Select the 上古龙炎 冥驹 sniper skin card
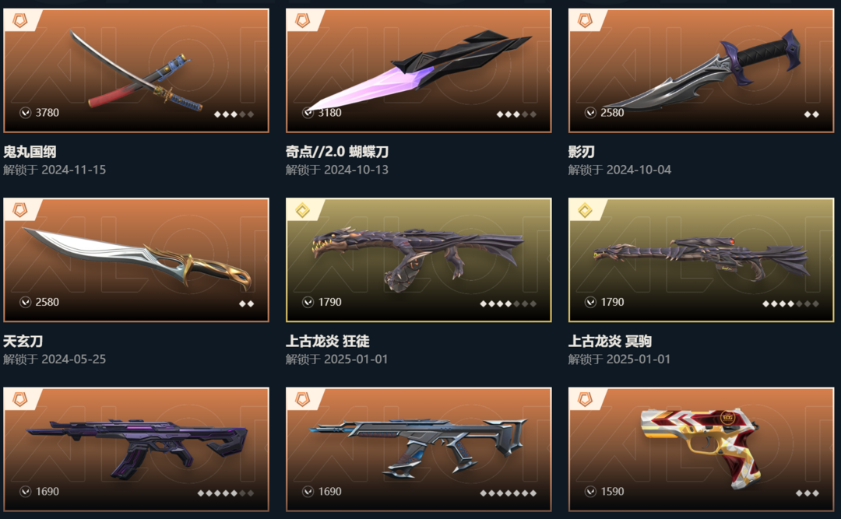This screenshot has width=841, height=519. pyautogui.click(x=701, y=260)
